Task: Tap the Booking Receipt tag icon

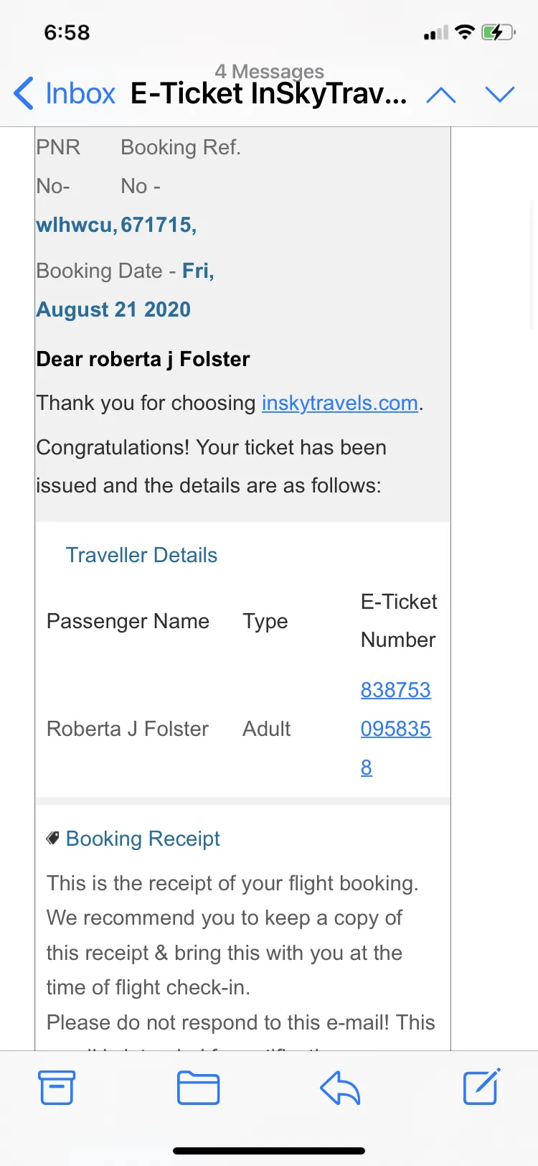Action: [52, 838]
